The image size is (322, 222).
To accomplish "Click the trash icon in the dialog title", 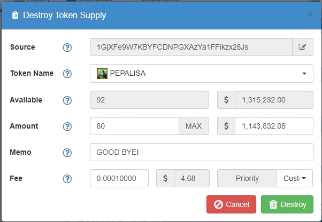I will [x=15, y=15].
